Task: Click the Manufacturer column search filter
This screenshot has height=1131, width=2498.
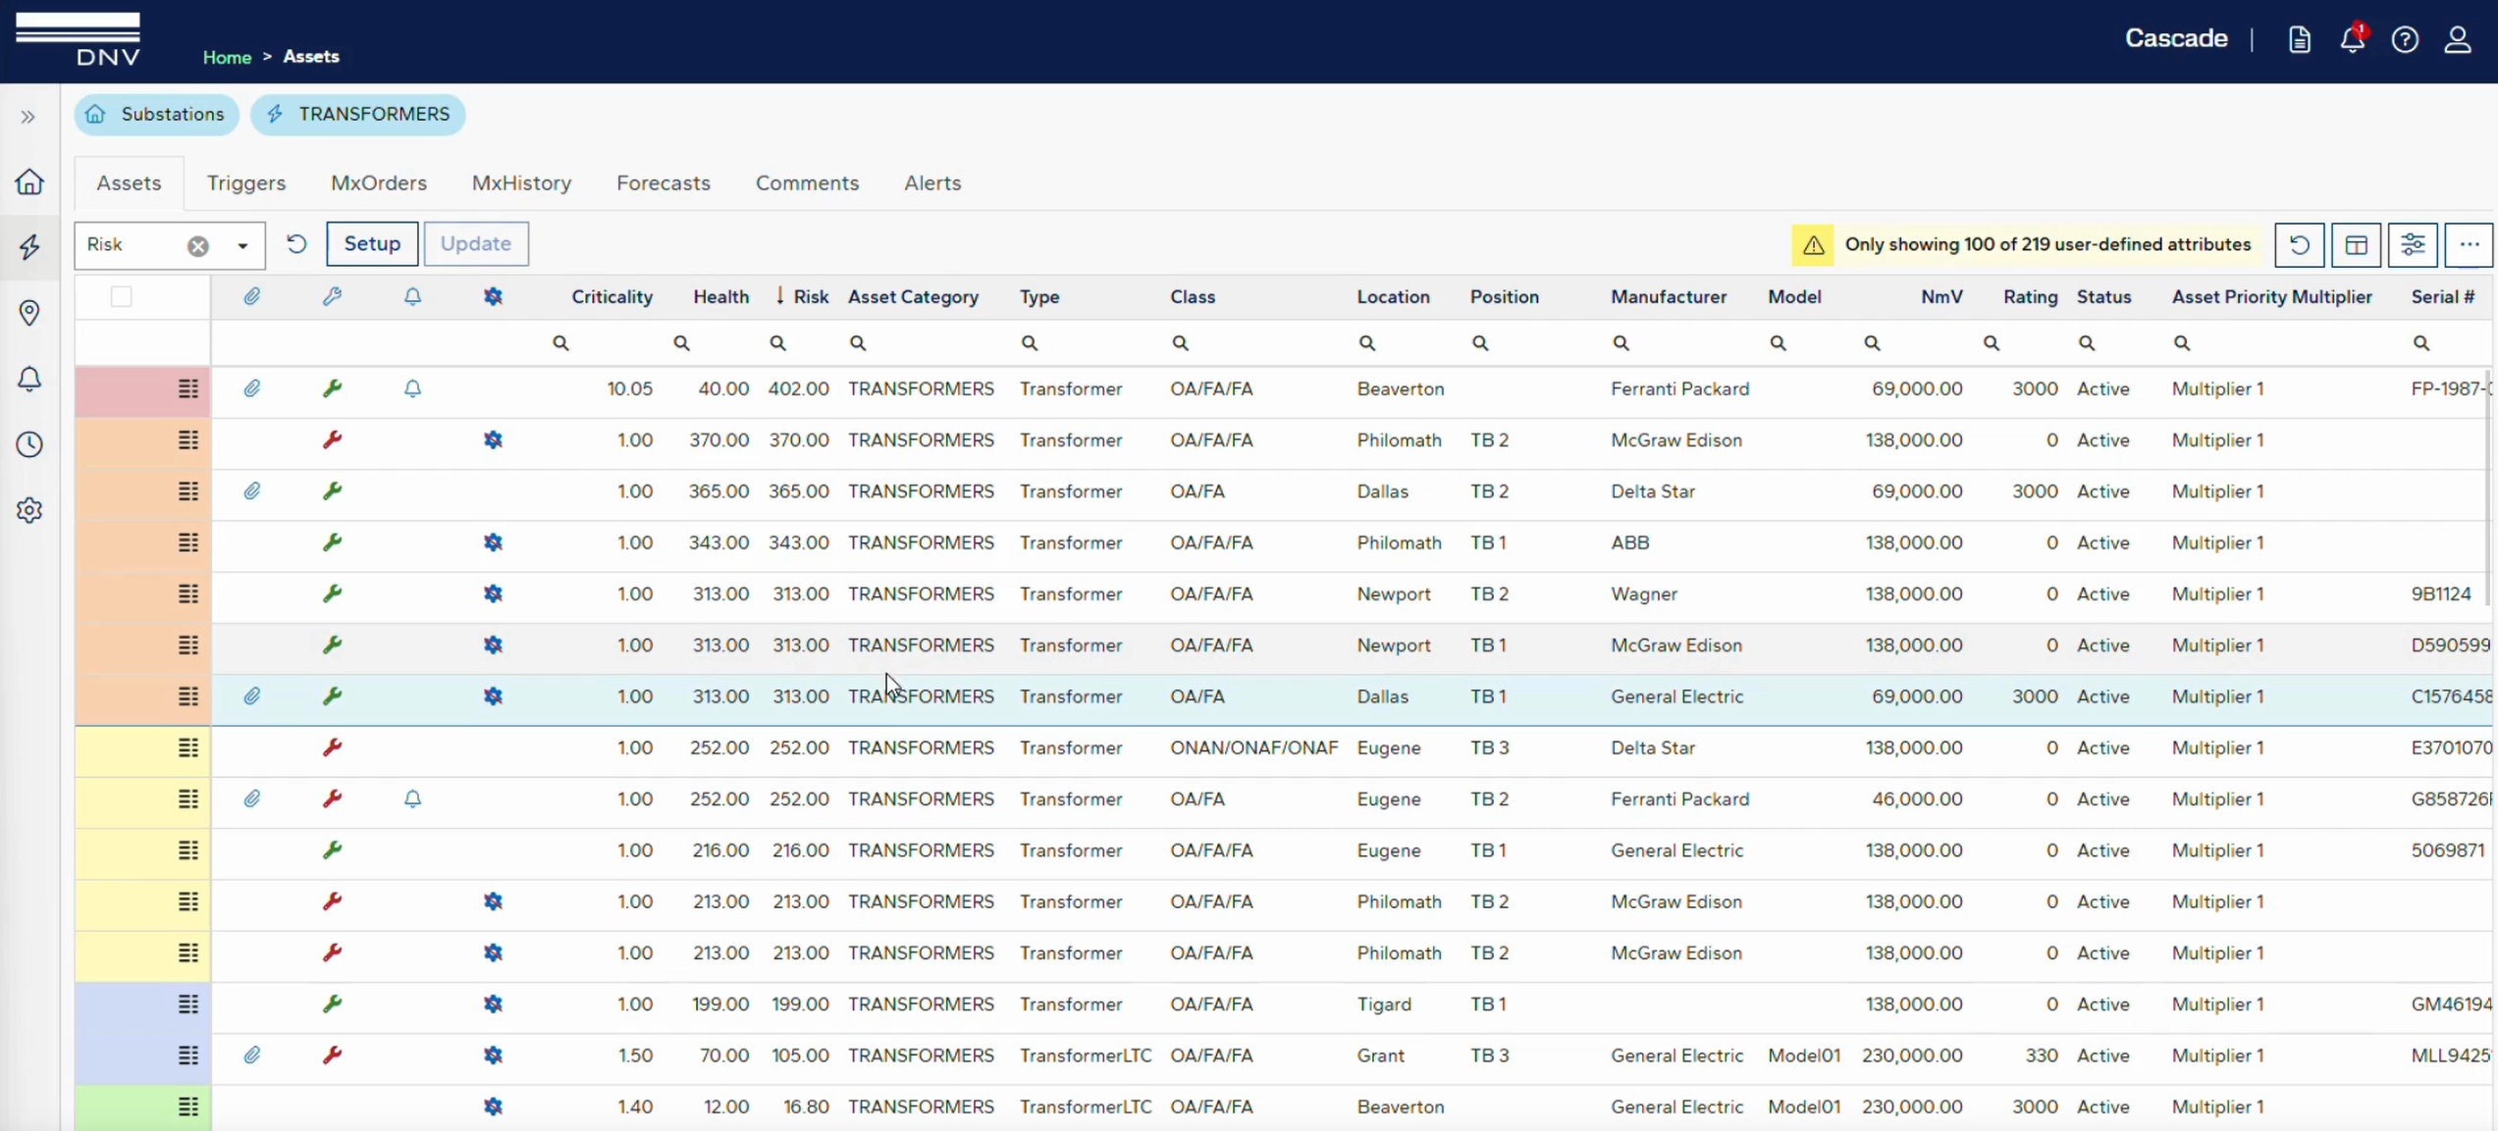Action: [1621, 343]
